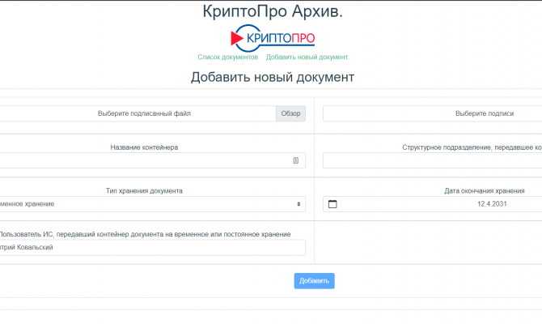Open the Список документов link
542x324 pixels.
pos(228,58)
